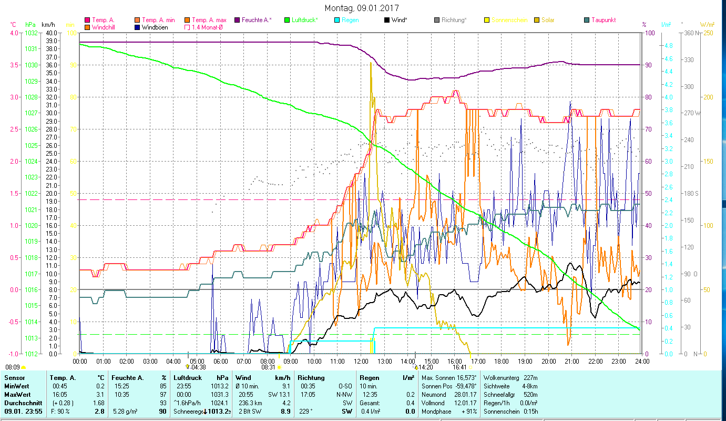The width and height of the screenshot is (726, 421).
Task: Click the chart title Montag, 09.01.2017
Action: (x=362, y=8)
